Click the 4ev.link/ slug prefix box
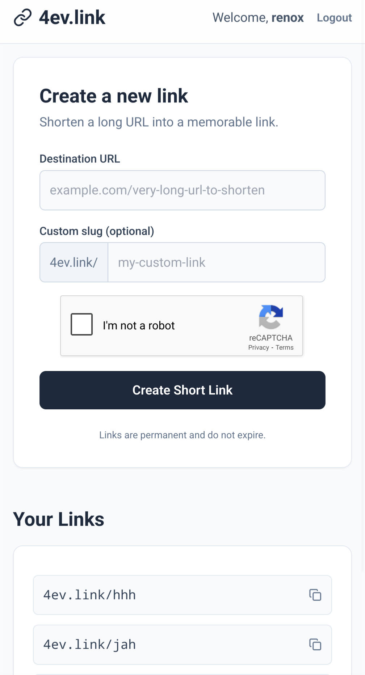 coord(74,262)
